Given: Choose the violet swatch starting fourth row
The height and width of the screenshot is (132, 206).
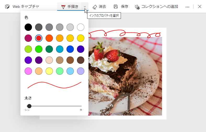Looking at the screenshot, I should 28,60.
